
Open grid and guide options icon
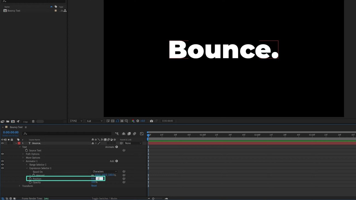pos(126,121)
